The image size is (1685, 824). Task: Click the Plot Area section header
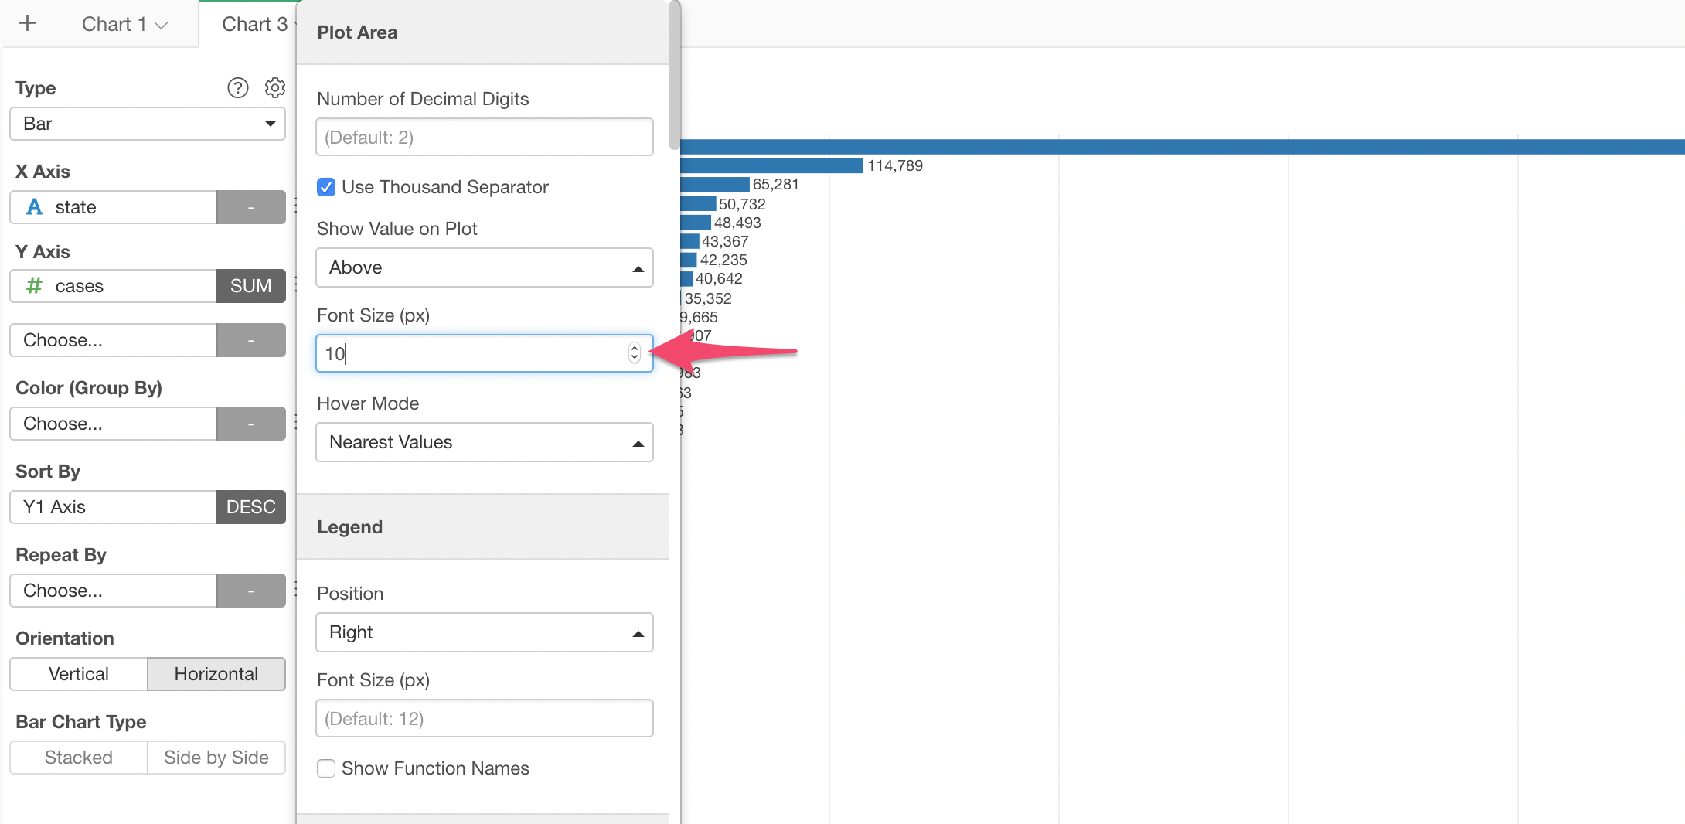point(483,32)
